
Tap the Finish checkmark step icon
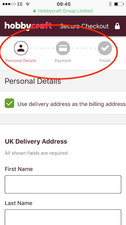tap(105, 48)
